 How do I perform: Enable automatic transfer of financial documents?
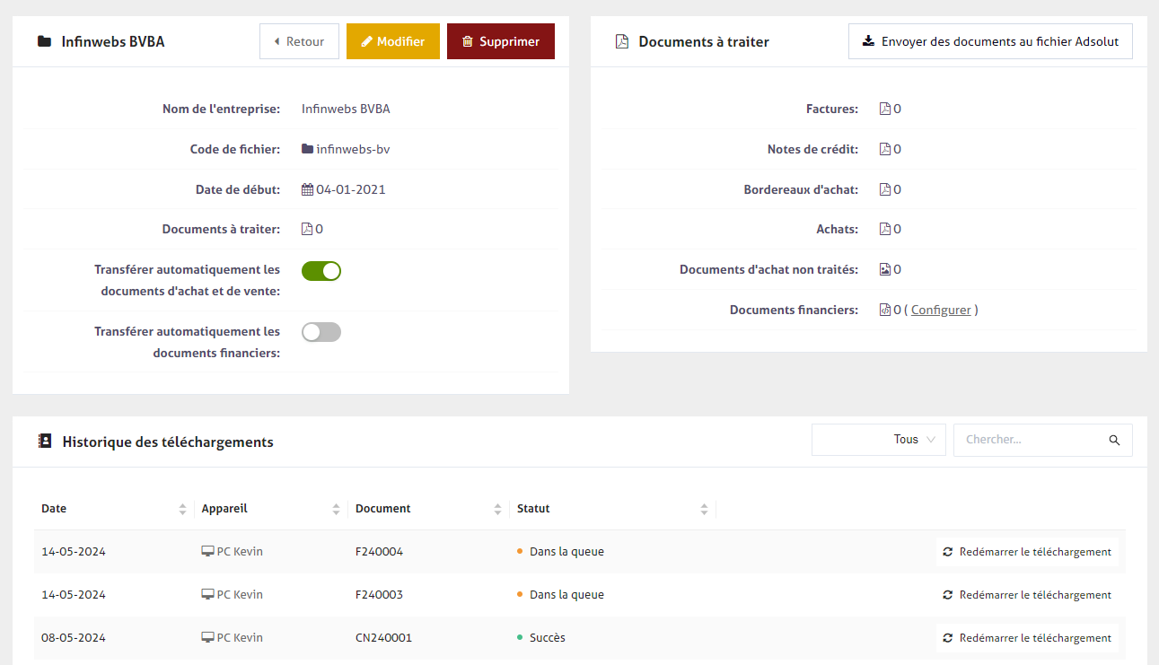click(x=321, y=332)
